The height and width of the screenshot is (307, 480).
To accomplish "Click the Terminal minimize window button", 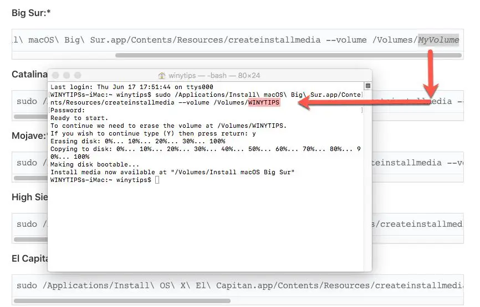I will pyautogui.click(x=67, y=75).
